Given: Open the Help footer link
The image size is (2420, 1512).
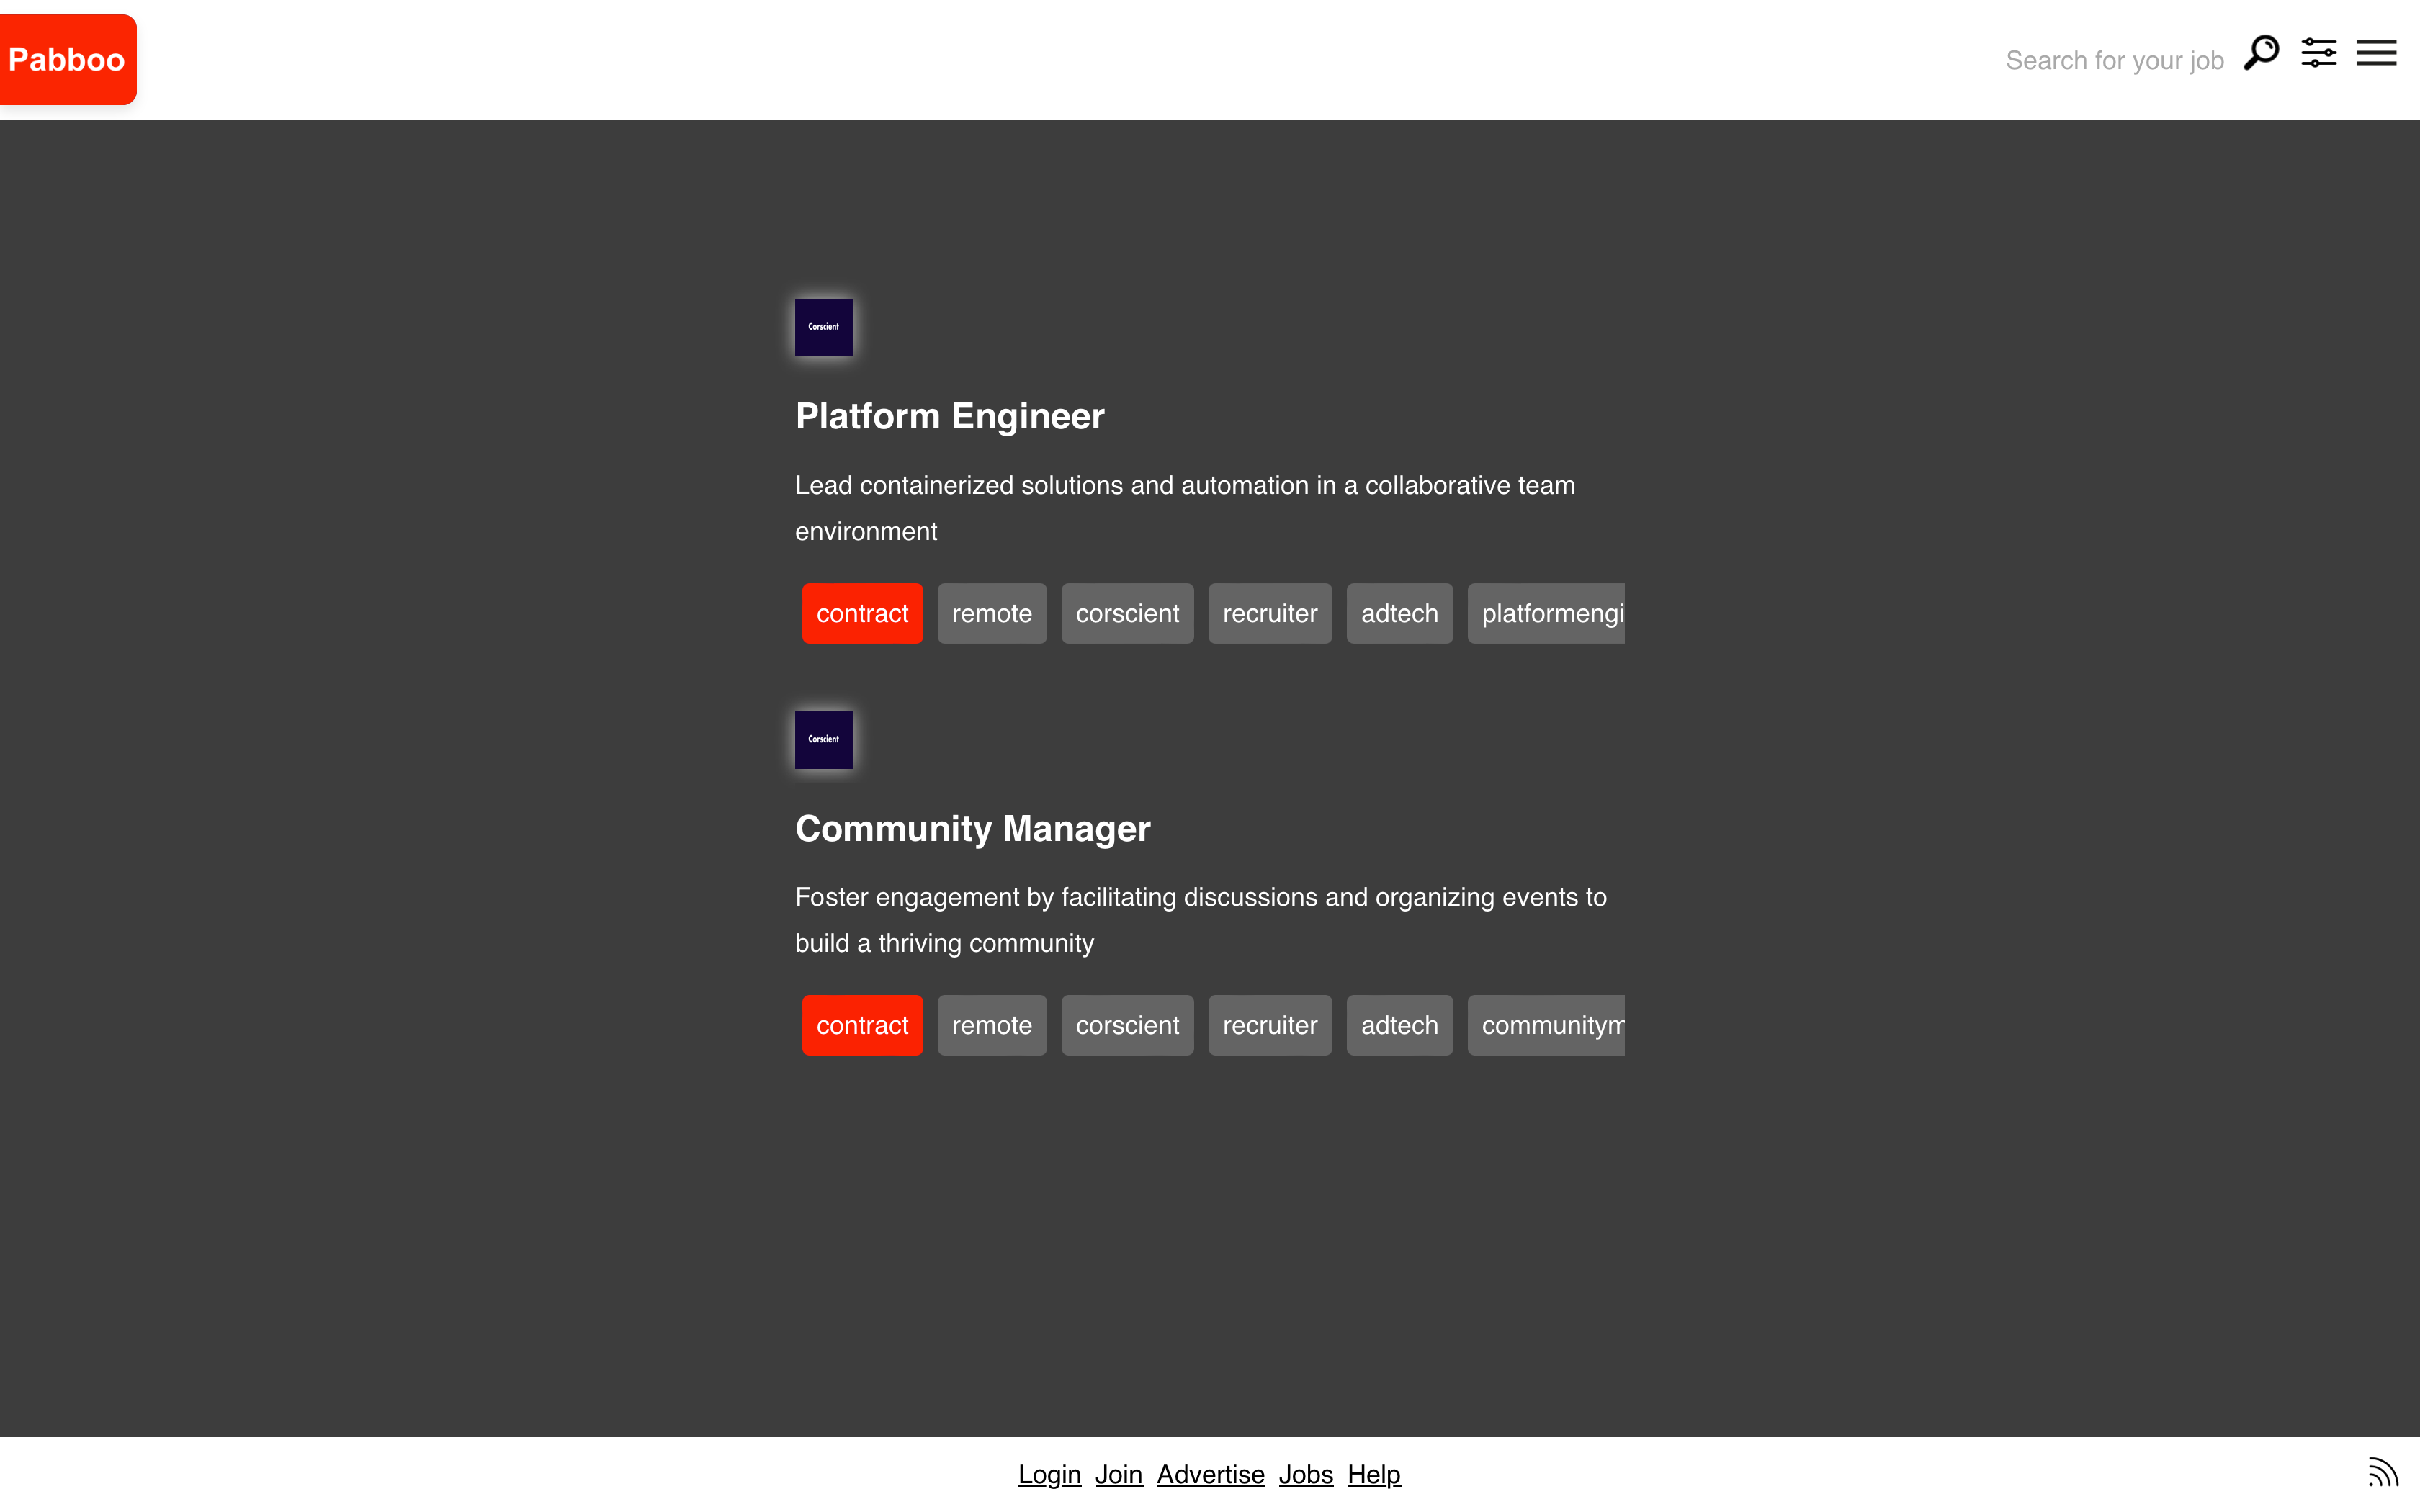Looking at the screenshot, I should point(1373,1474).
